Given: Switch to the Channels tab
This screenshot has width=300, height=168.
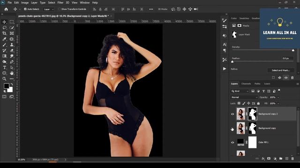Looking at the screenshot, I should [246, 84].
